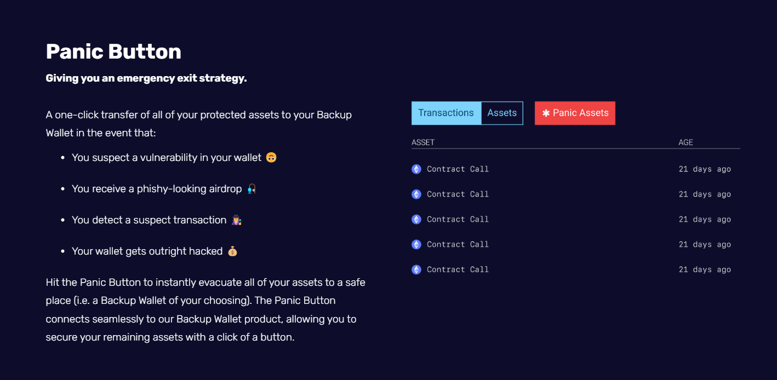777x380 pixels.
Task: Open the Assets tab
Action: 502,113
